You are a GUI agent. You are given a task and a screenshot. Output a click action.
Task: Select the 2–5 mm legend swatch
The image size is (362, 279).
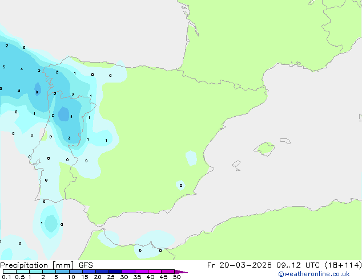point(49,272)
